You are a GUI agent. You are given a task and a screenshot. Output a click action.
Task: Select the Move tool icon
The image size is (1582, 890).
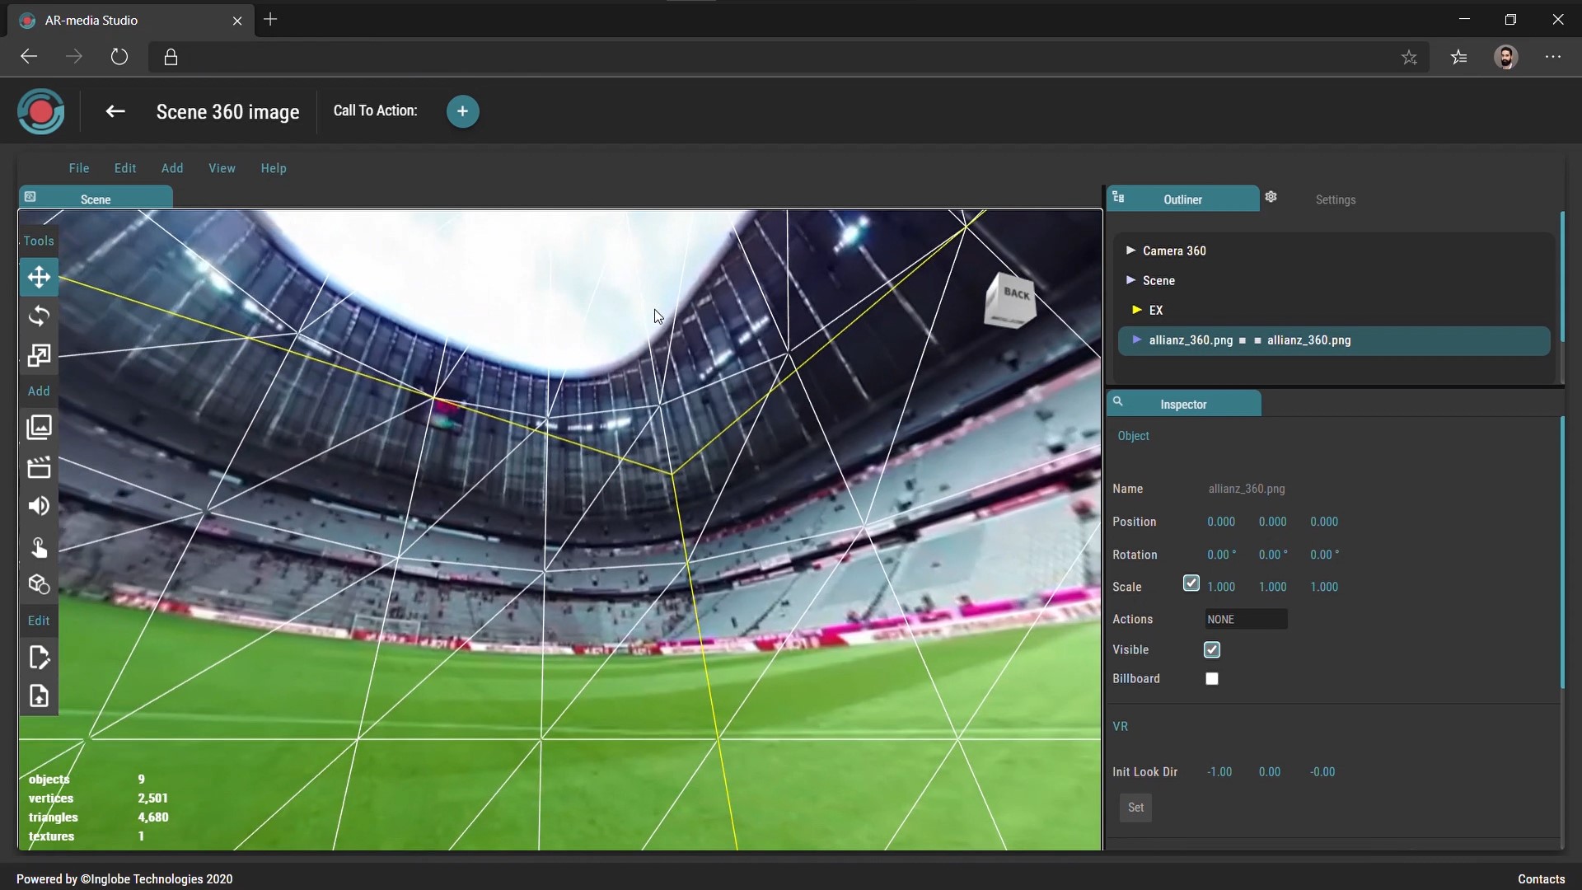39,278
